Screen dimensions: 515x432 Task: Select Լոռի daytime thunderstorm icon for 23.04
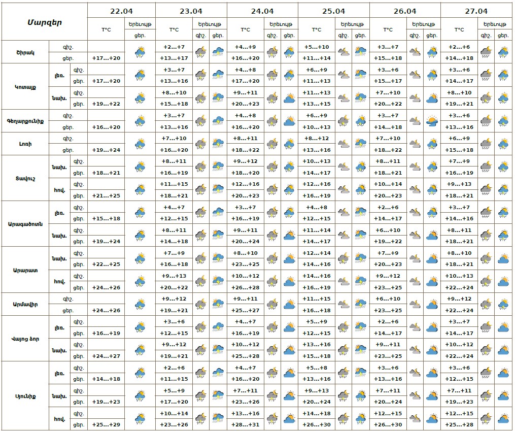(218, 144)
